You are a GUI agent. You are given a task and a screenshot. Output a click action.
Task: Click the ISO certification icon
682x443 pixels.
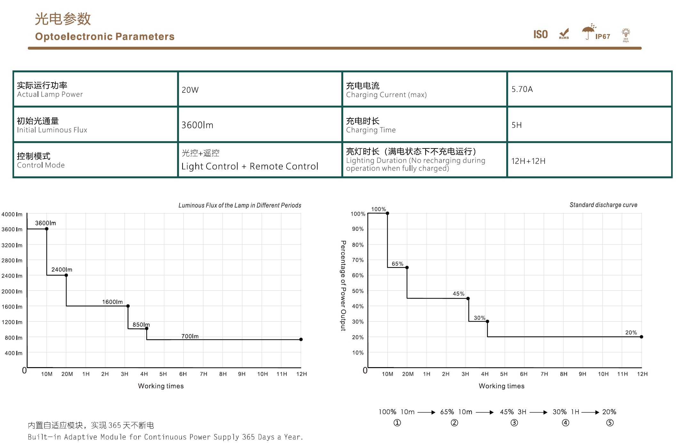[x=540, y=34]
